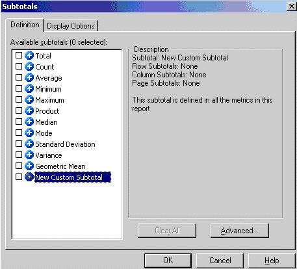The height and width of the screenshot is (269, 297).
Task: Enable the Count subtotal checkbox
Action: click(19, 66)
